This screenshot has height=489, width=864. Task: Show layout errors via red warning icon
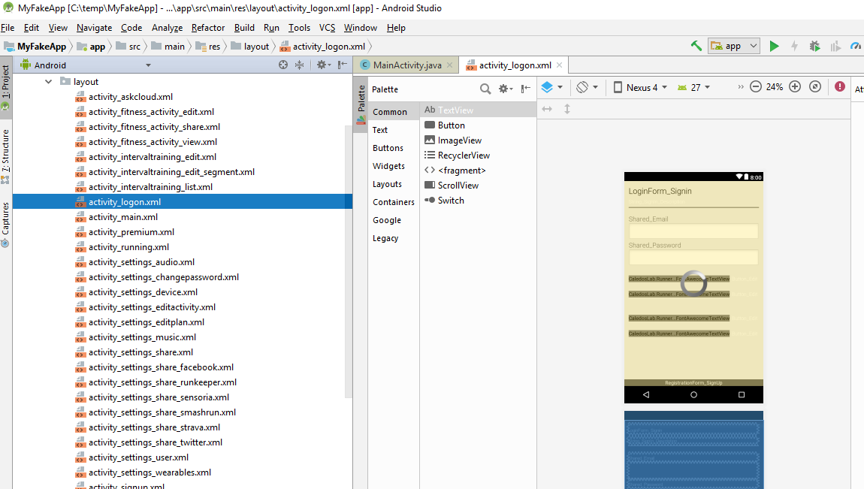point(840,87)
